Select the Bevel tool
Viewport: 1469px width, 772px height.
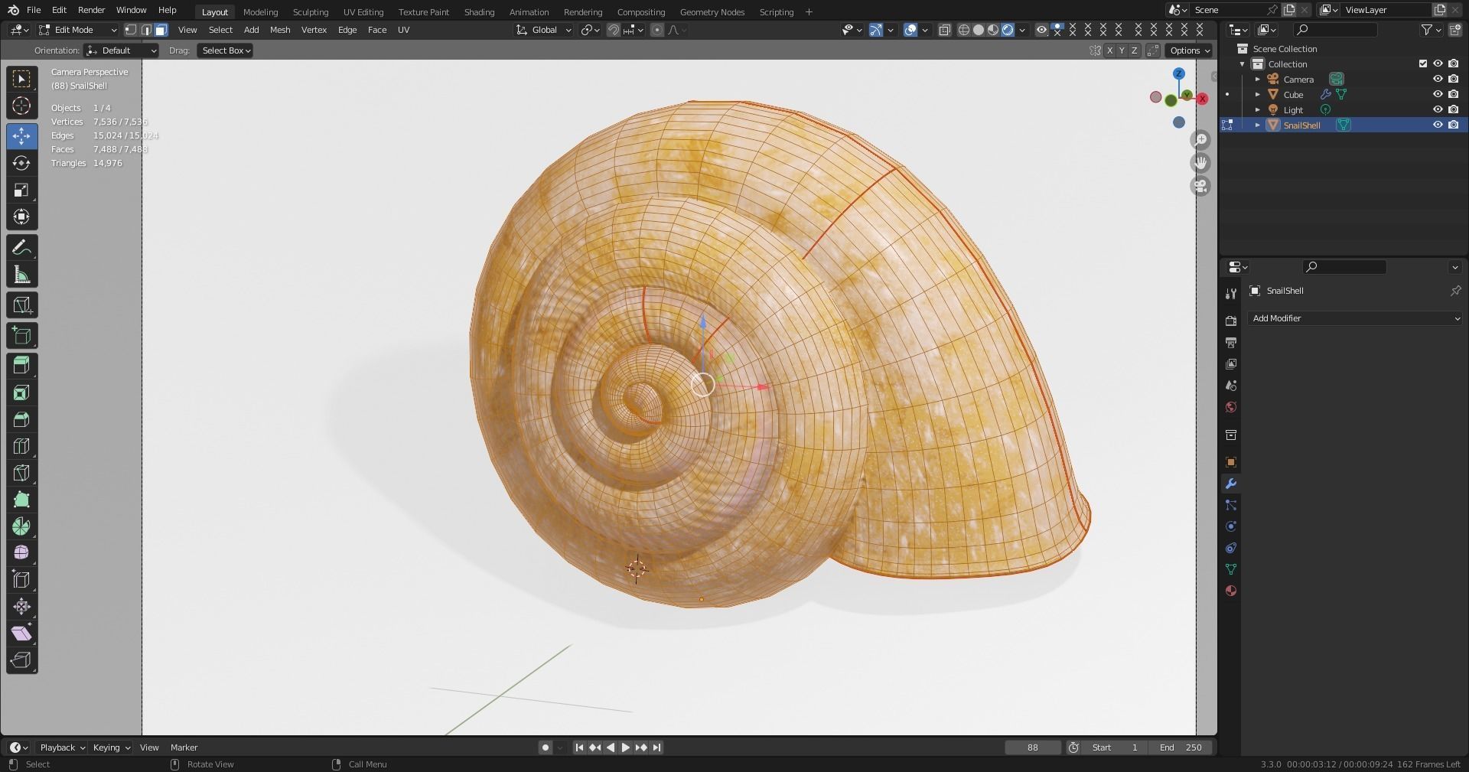[21, 419]
